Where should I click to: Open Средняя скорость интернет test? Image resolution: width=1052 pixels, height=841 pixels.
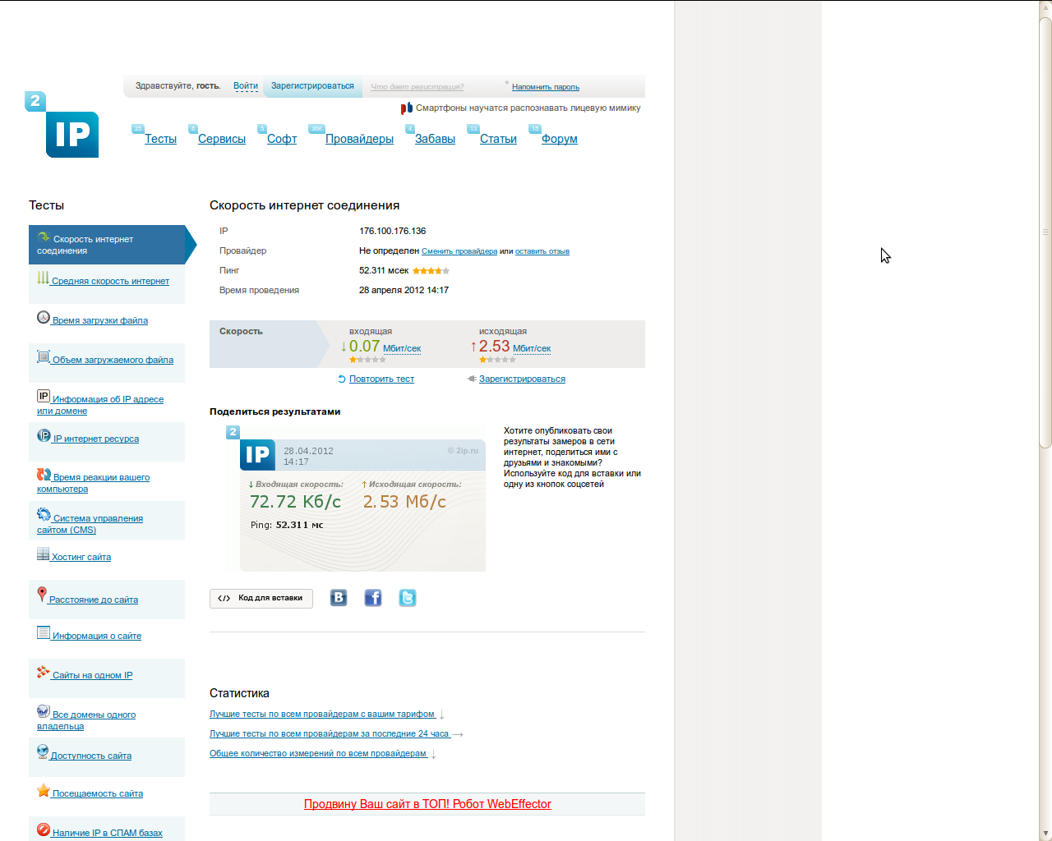110,281
